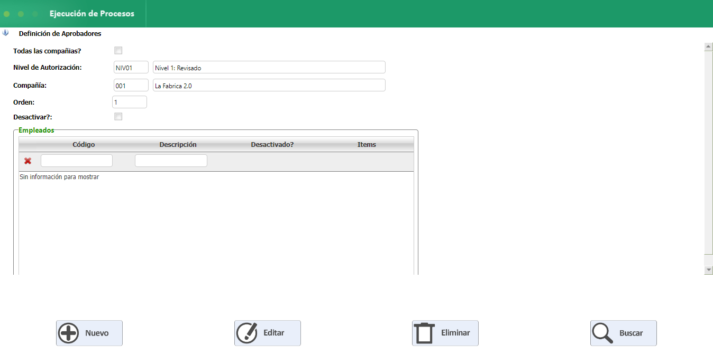The width and height of the screenshot is (713, 354).
Task: Click the Orden label
Action: click(24, 102)
